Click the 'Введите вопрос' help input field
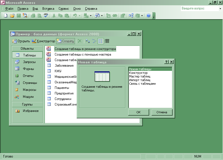The width and height of the screenshot is (223, 160). (200, 9)
